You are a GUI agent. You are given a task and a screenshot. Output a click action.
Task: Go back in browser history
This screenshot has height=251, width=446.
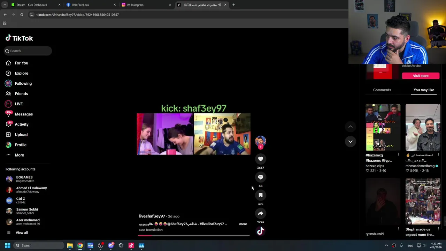(x=5, y=15)
